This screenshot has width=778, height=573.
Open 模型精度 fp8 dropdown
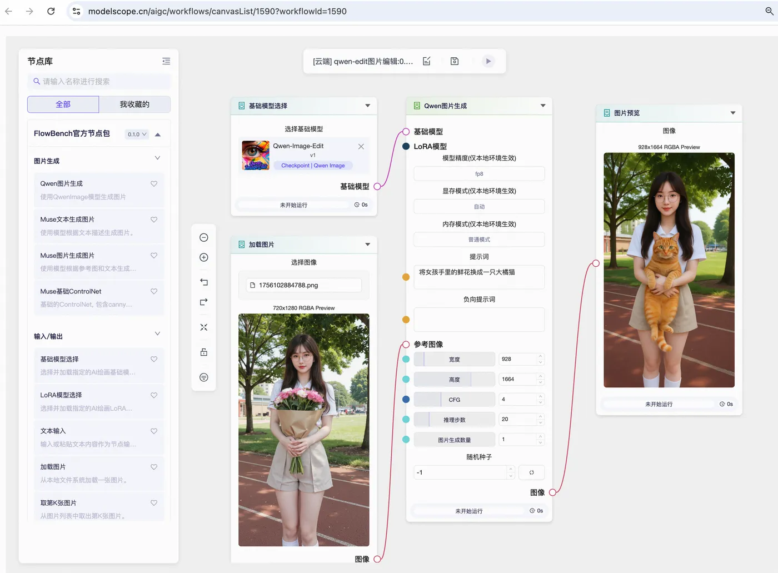pos(479,174)
